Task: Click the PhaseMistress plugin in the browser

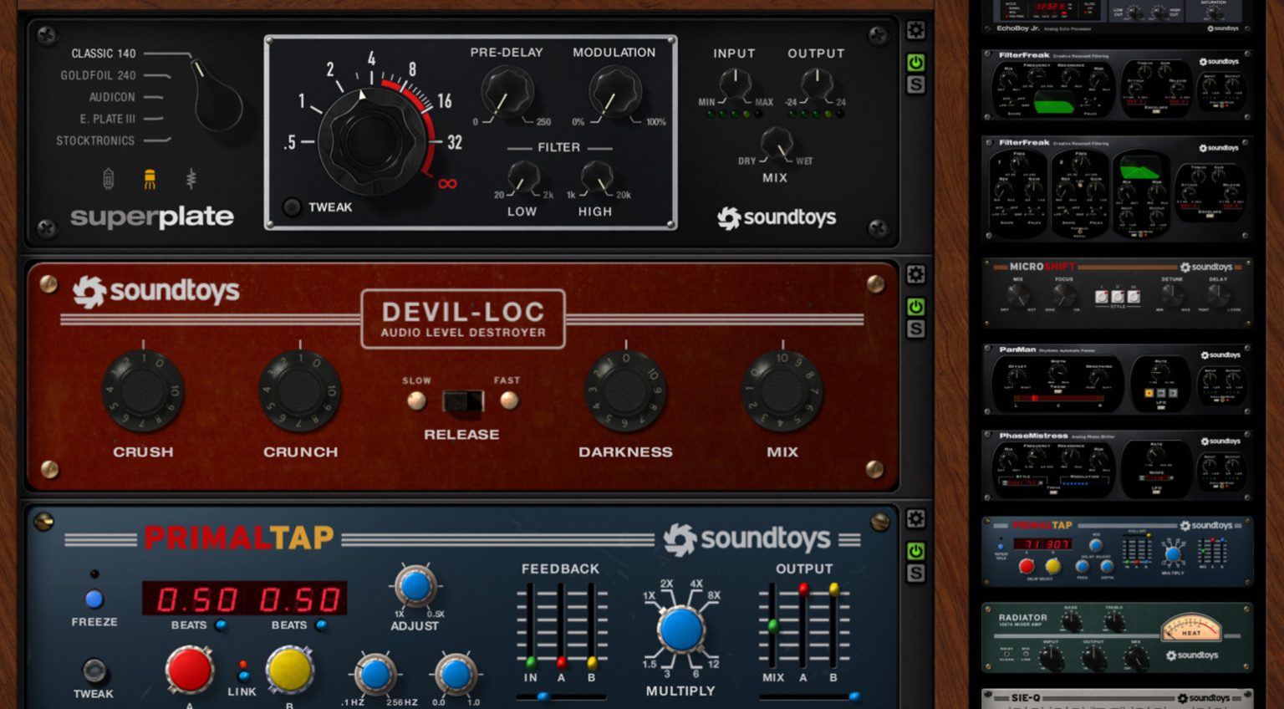Action: (x=1117, y=465)
